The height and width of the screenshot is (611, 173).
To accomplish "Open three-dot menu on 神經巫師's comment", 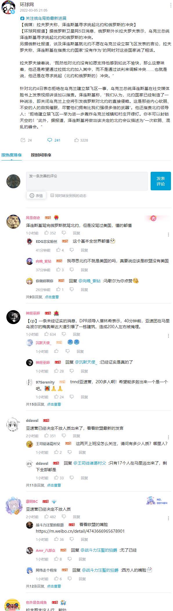I will [169, 336].
